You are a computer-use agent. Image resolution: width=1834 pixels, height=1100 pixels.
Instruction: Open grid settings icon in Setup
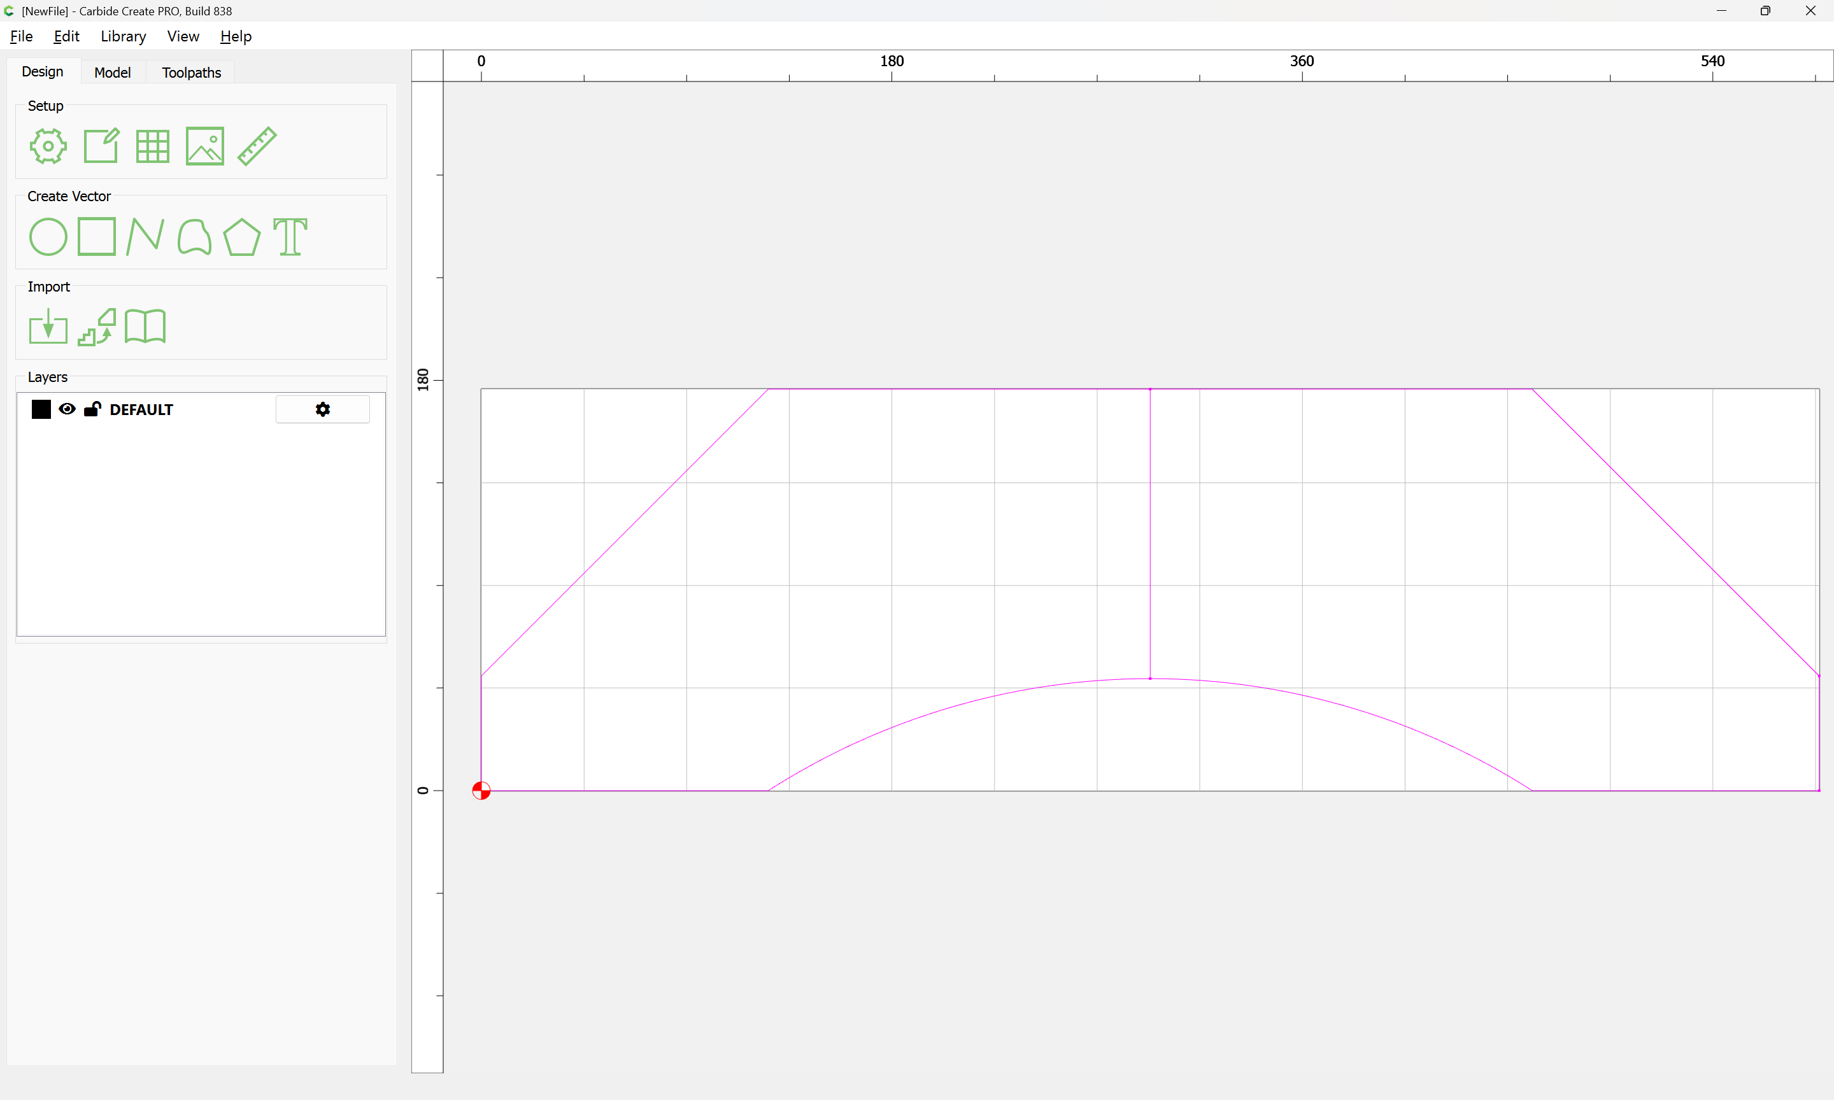tap(153, 146)
